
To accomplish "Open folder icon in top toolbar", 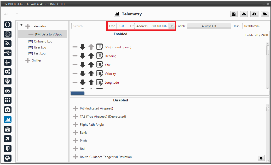I will [265, 14].
